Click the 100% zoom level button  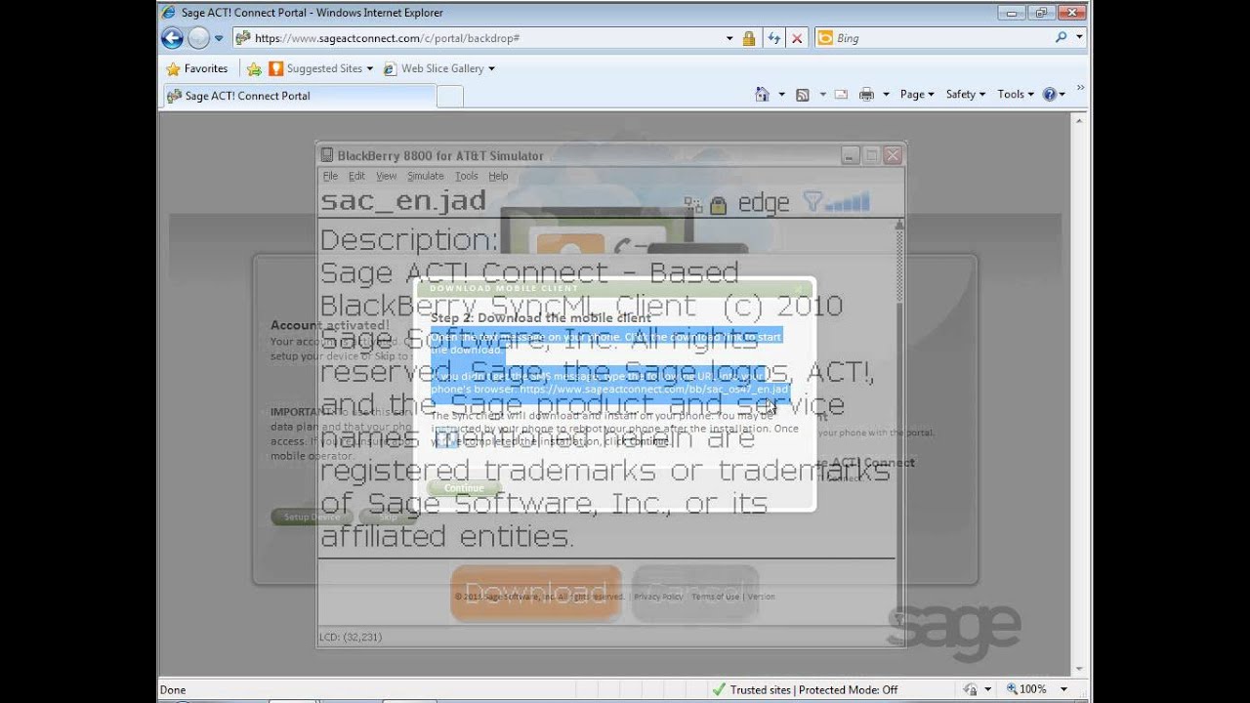pyautogui.click(x=1027, y=689)
